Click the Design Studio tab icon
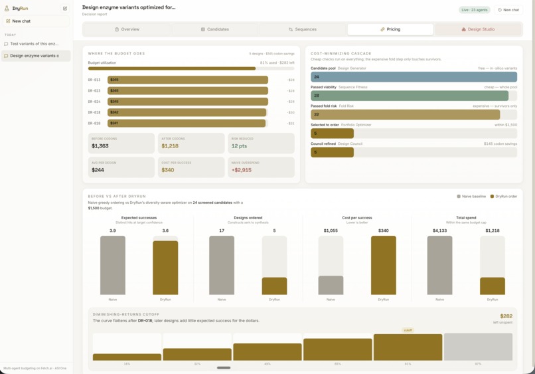535x374 pixels. pos(464,29)
